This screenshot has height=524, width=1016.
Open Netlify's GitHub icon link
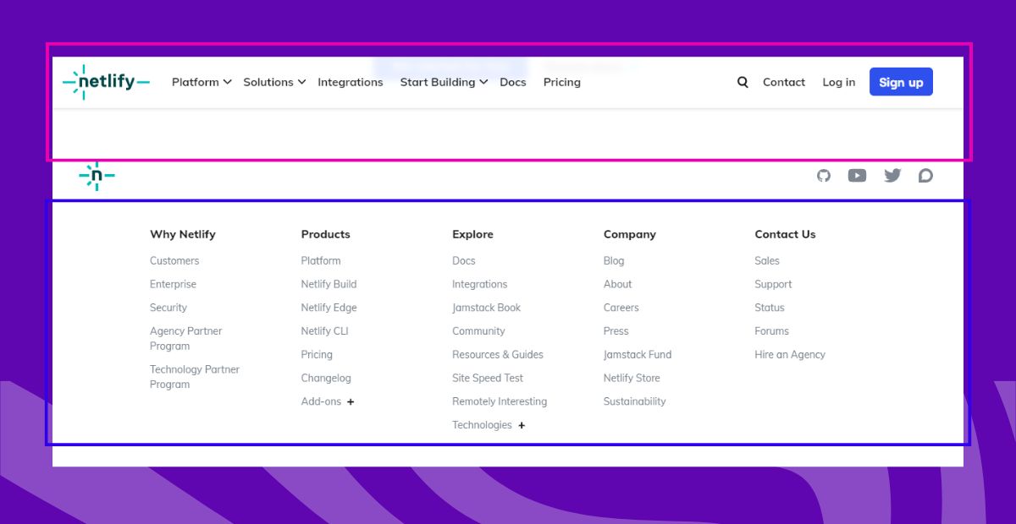point(824,176)
